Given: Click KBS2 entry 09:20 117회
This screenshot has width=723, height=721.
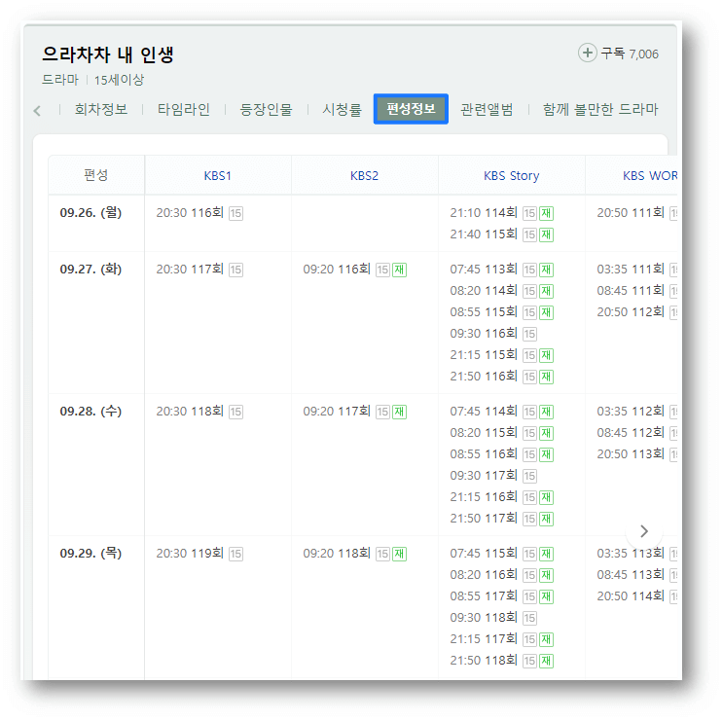Looking at the screenshot, I should (x=337, y=411).
